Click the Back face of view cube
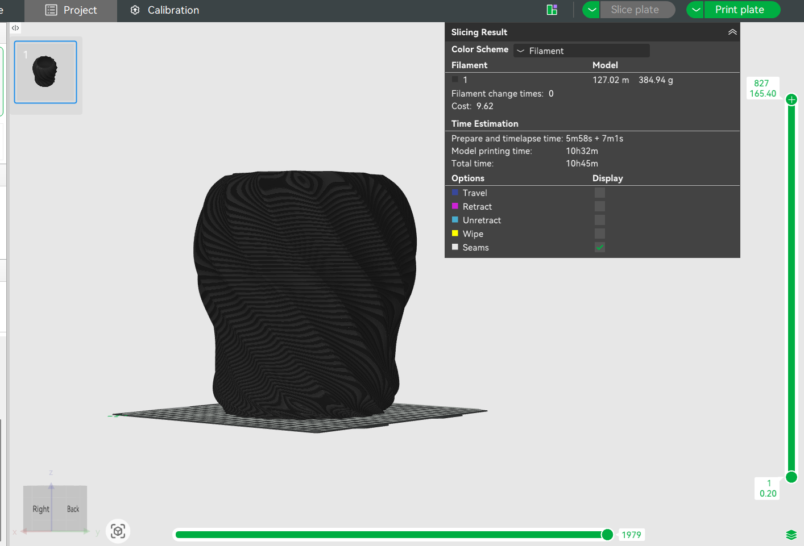 pyautogui.click(x=73, y=509)
